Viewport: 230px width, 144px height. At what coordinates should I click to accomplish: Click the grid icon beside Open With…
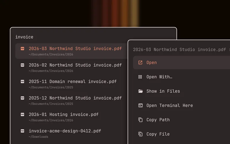pyautogui.click(x=140, y=77)
